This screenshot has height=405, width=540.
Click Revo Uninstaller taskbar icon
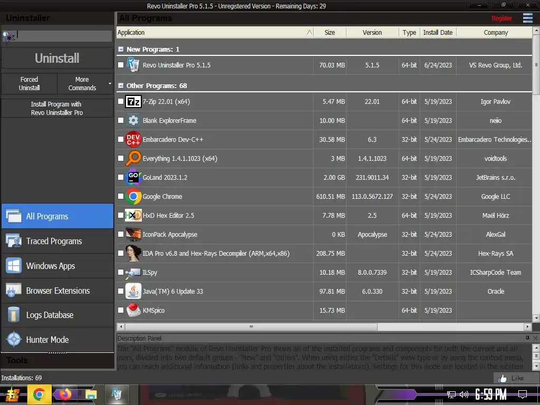click(117, 394)
